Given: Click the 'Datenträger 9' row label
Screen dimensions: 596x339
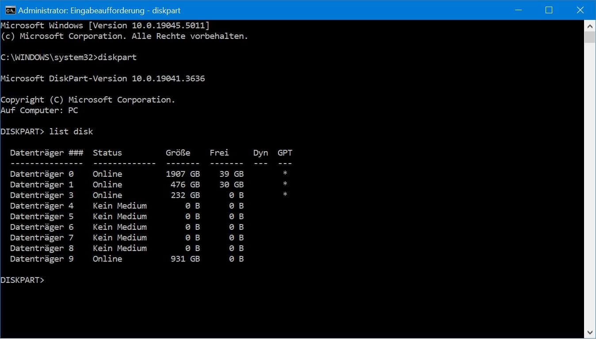Looking at the screenshot, I should tap(42, 259).
